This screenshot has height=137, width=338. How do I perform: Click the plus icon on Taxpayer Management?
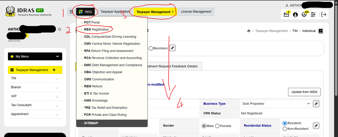coord(54,70)
